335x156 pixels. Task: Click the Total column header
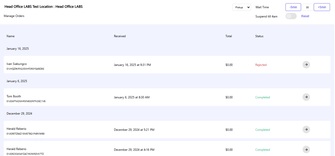228,36
